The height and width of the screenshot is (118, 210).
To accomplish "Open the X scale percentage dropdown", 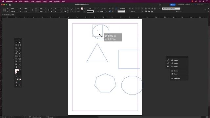I will [46, 9].
